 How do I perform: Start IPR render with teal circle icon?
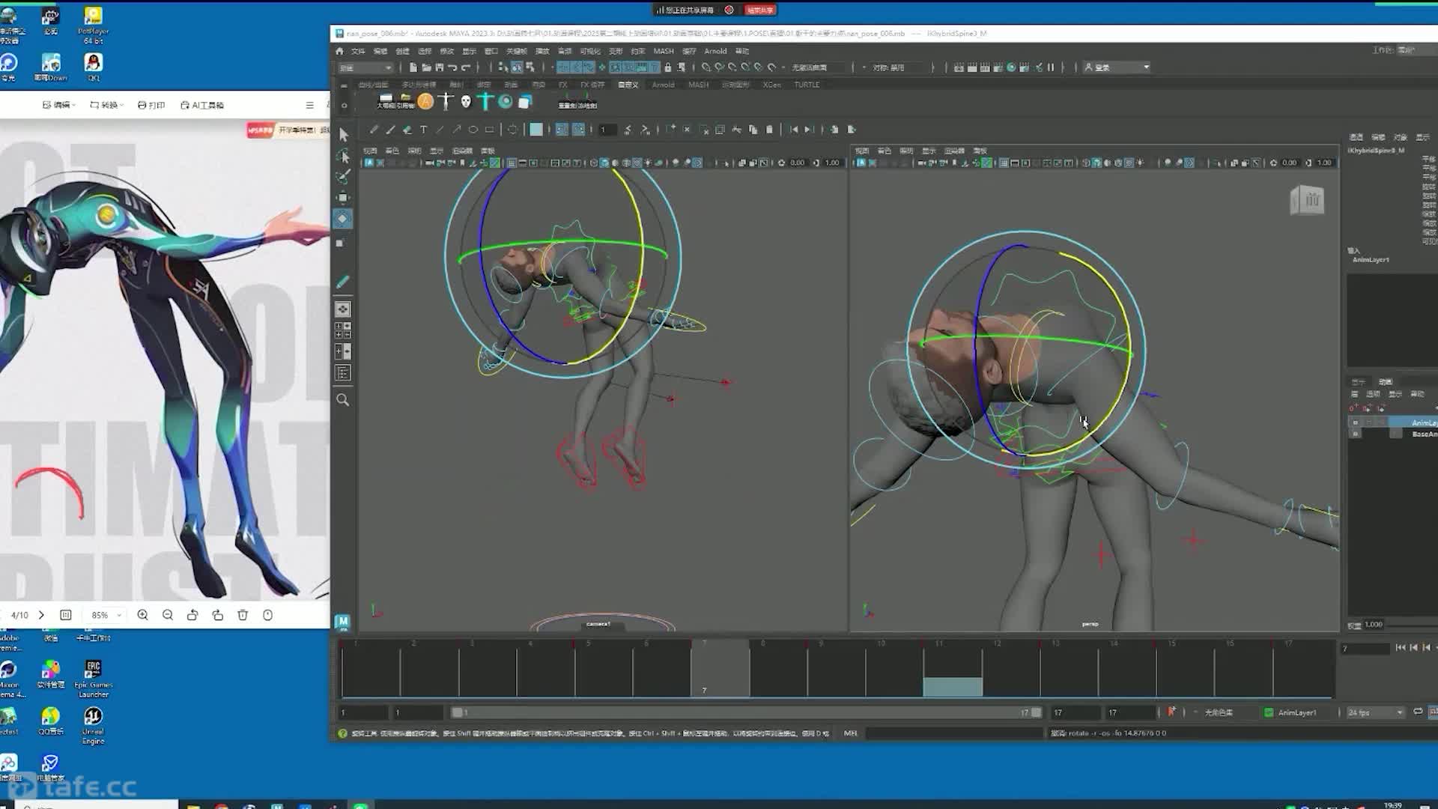pyautogui.click(x=1011, y=67)
